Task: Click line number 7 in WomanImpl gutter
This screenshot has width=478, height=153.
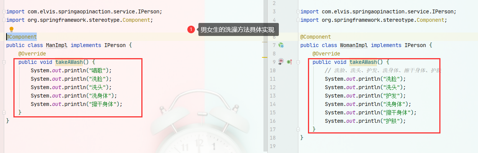Action: point(273,45)
